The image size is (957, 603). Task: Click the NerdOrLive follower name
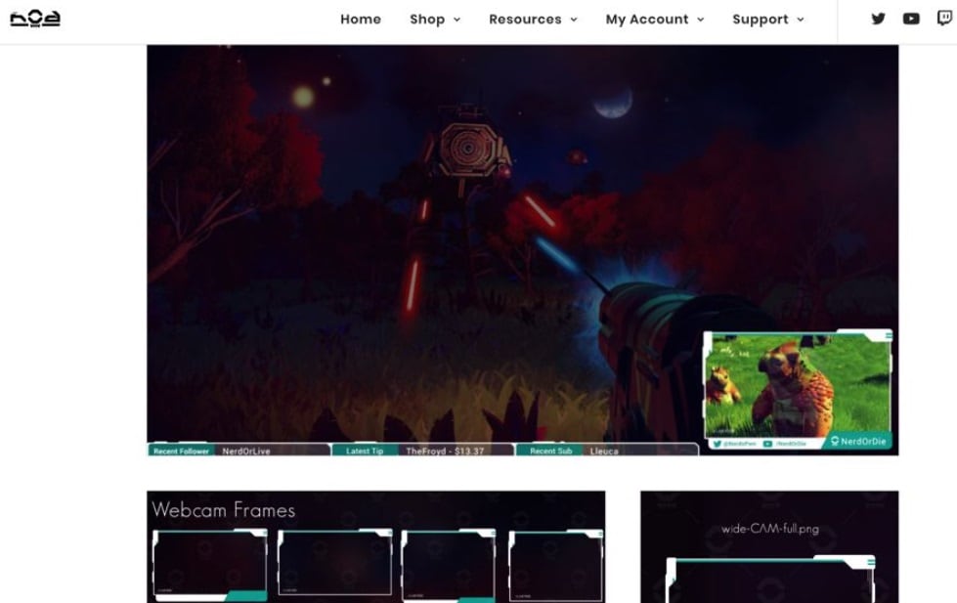246,452
